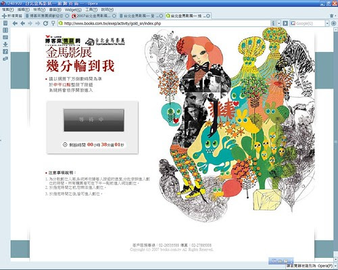Click the Reload page icon
Viewport: 338px width, 270px height.
tap(45, 23)
